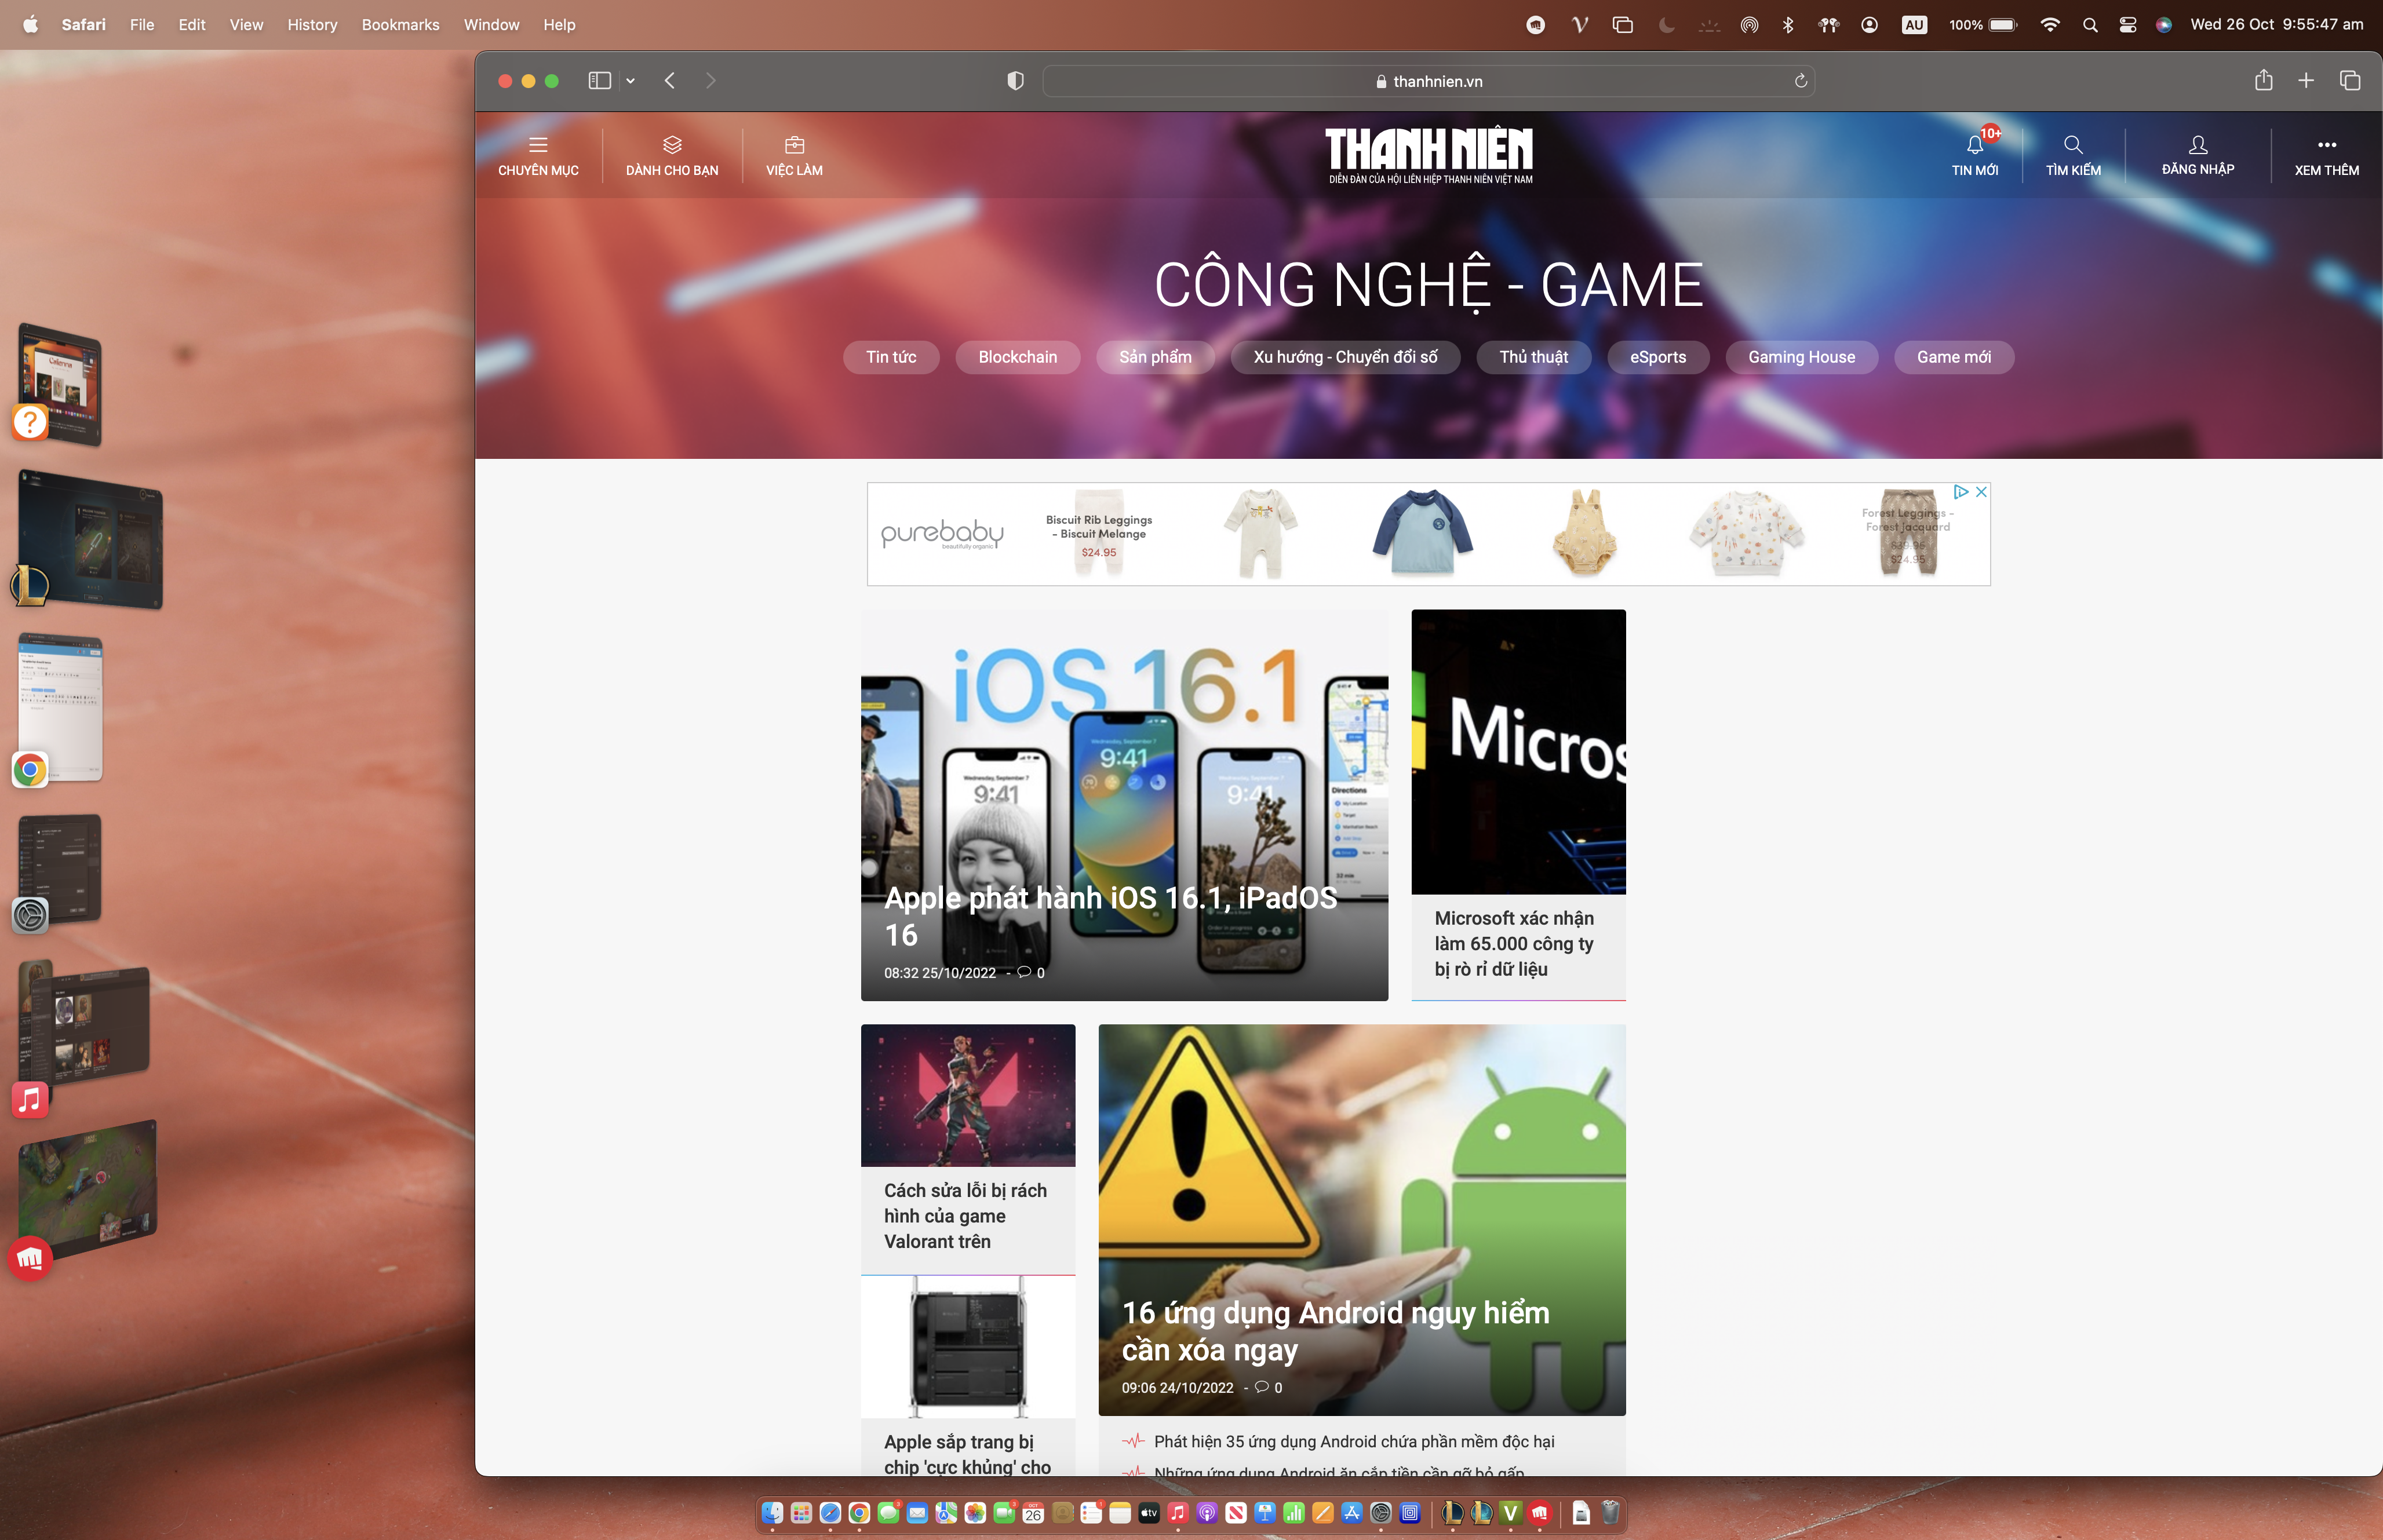Open the Safari Share menu
The width and height of the screenshot is (2383, 1540).
pos(2264,80)
